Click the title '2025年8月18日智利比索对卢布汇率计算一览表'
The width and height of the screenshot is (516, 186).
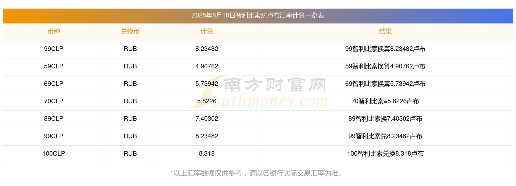tap(258, 15)
